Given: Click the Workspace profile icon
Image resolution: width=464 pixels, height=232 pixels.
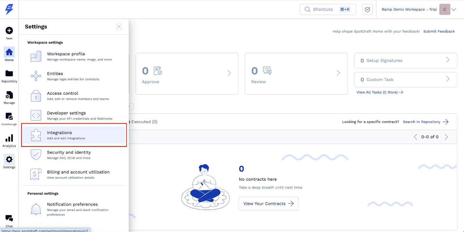Looking at the screenshot, I should click(x=36, y=56).
